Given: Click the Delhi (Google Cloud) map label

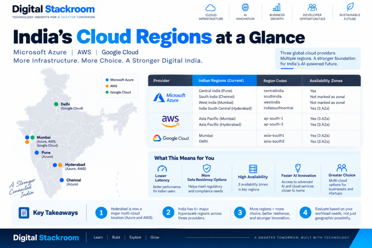Looking at the screenshot, I should pyautogui.click(x=72, y=106).
